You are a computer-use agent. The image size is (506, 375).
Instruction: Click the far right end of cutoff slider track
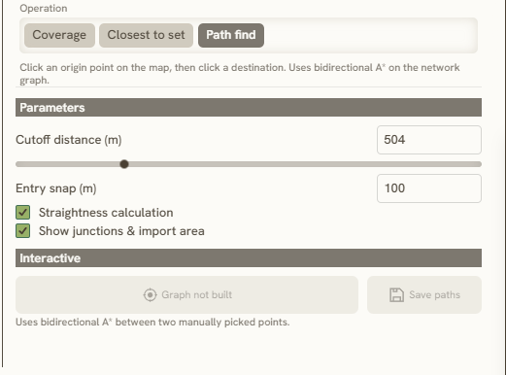pos(480,164)
